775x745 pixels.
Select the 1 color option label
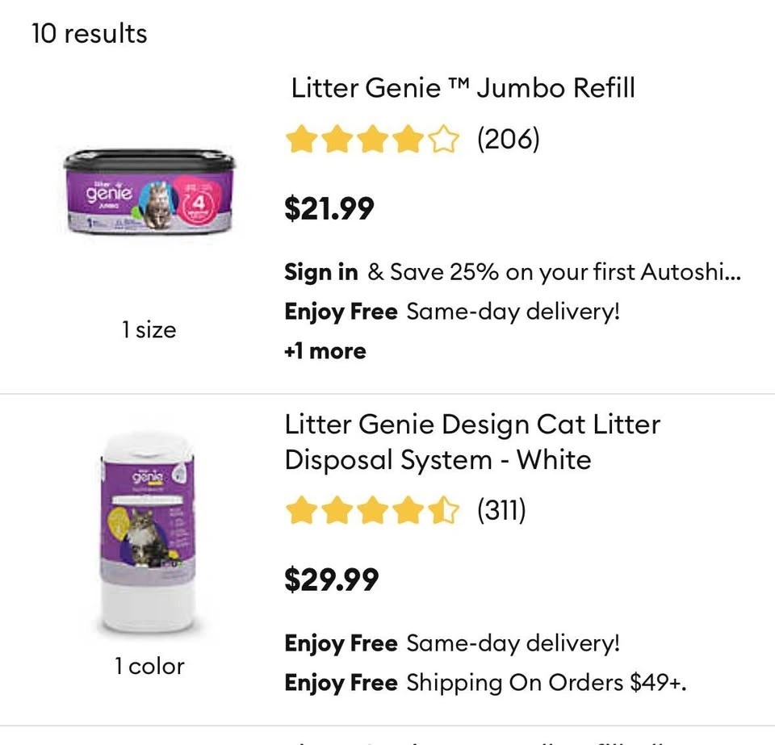pyautogui.click(x=149, y=666)
